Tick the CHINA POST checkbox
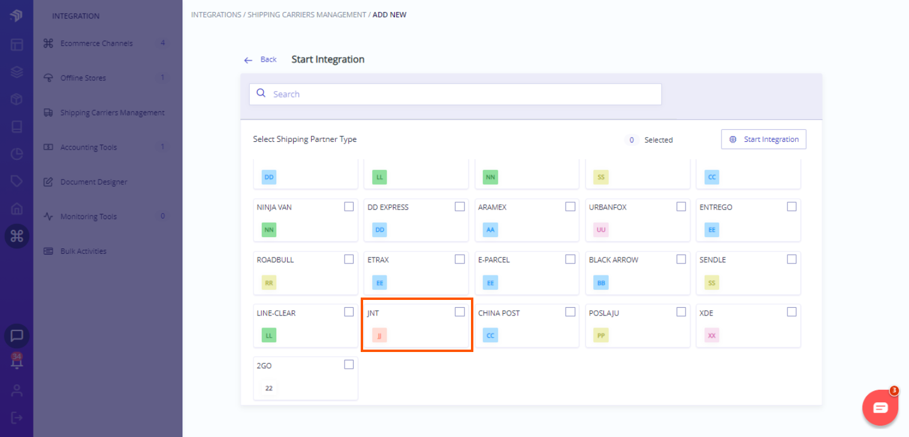The height and width of the screenshot is (437, 909). tap(570, 312)
